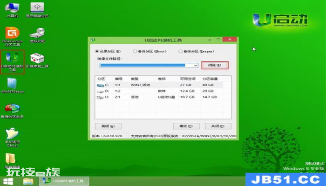Screen dimensions: 326x186
Task: Minimize the U启动PE装机工具 dialog
Action: pos(210,40)
